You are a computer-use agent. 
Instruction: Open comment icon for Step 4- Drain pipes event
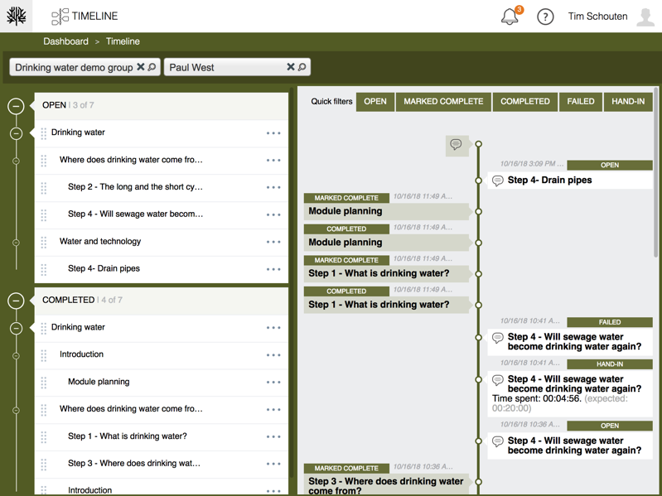tap(498, 181)
